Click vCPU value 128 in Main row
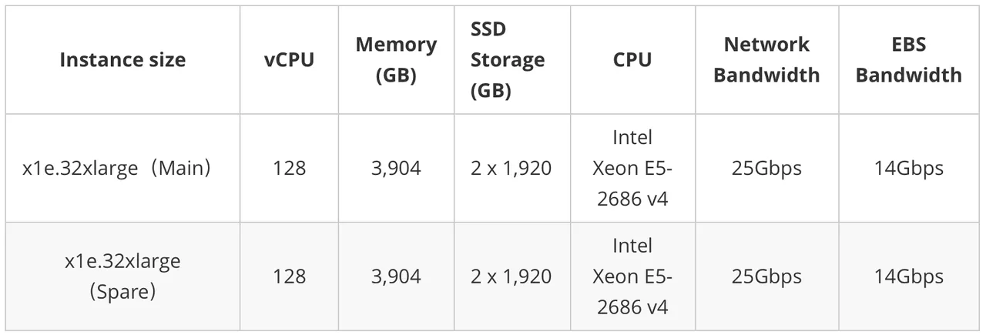This screenshot has height=335, width=986. click(x=289, y=168)
